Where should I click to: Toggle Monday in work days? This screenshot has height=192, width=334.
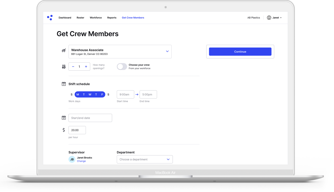[77, 95]
